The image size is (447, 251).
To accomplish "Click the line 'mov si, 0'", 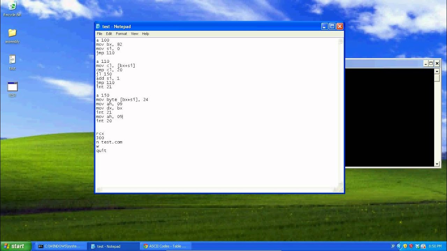I will coord(108,49).
